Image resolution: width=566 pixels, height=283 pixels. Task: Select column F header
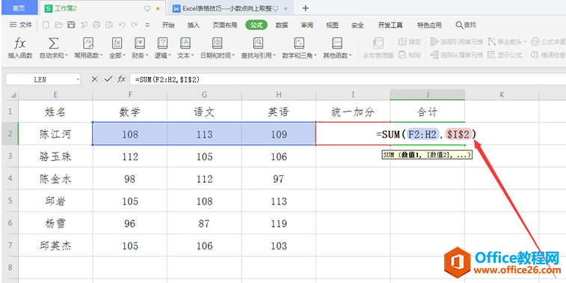tap(130, 94)
